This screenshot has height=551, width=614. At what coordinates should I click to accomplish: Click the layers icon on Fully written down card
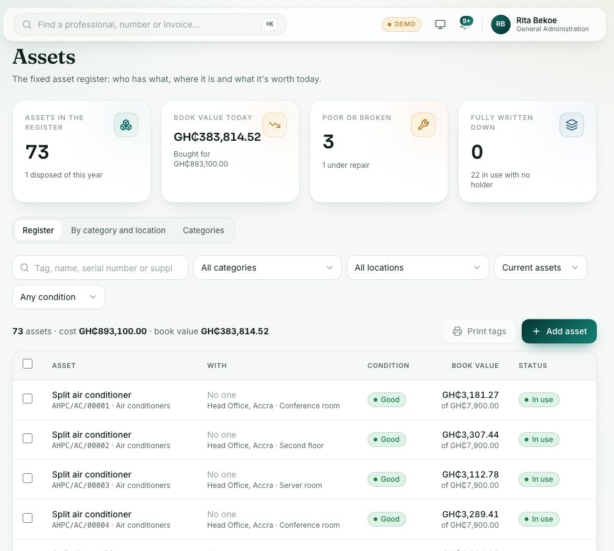pyautogui.click(x=572, y=125)
